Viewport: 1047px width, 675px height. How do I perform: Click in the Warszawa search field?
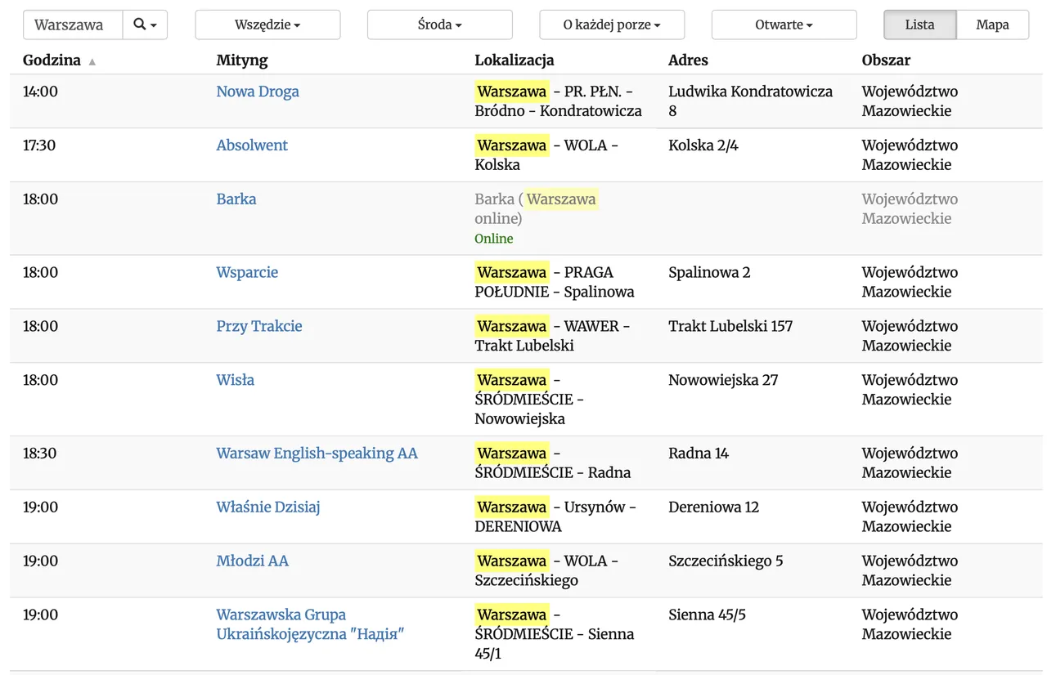pos(73,25)
